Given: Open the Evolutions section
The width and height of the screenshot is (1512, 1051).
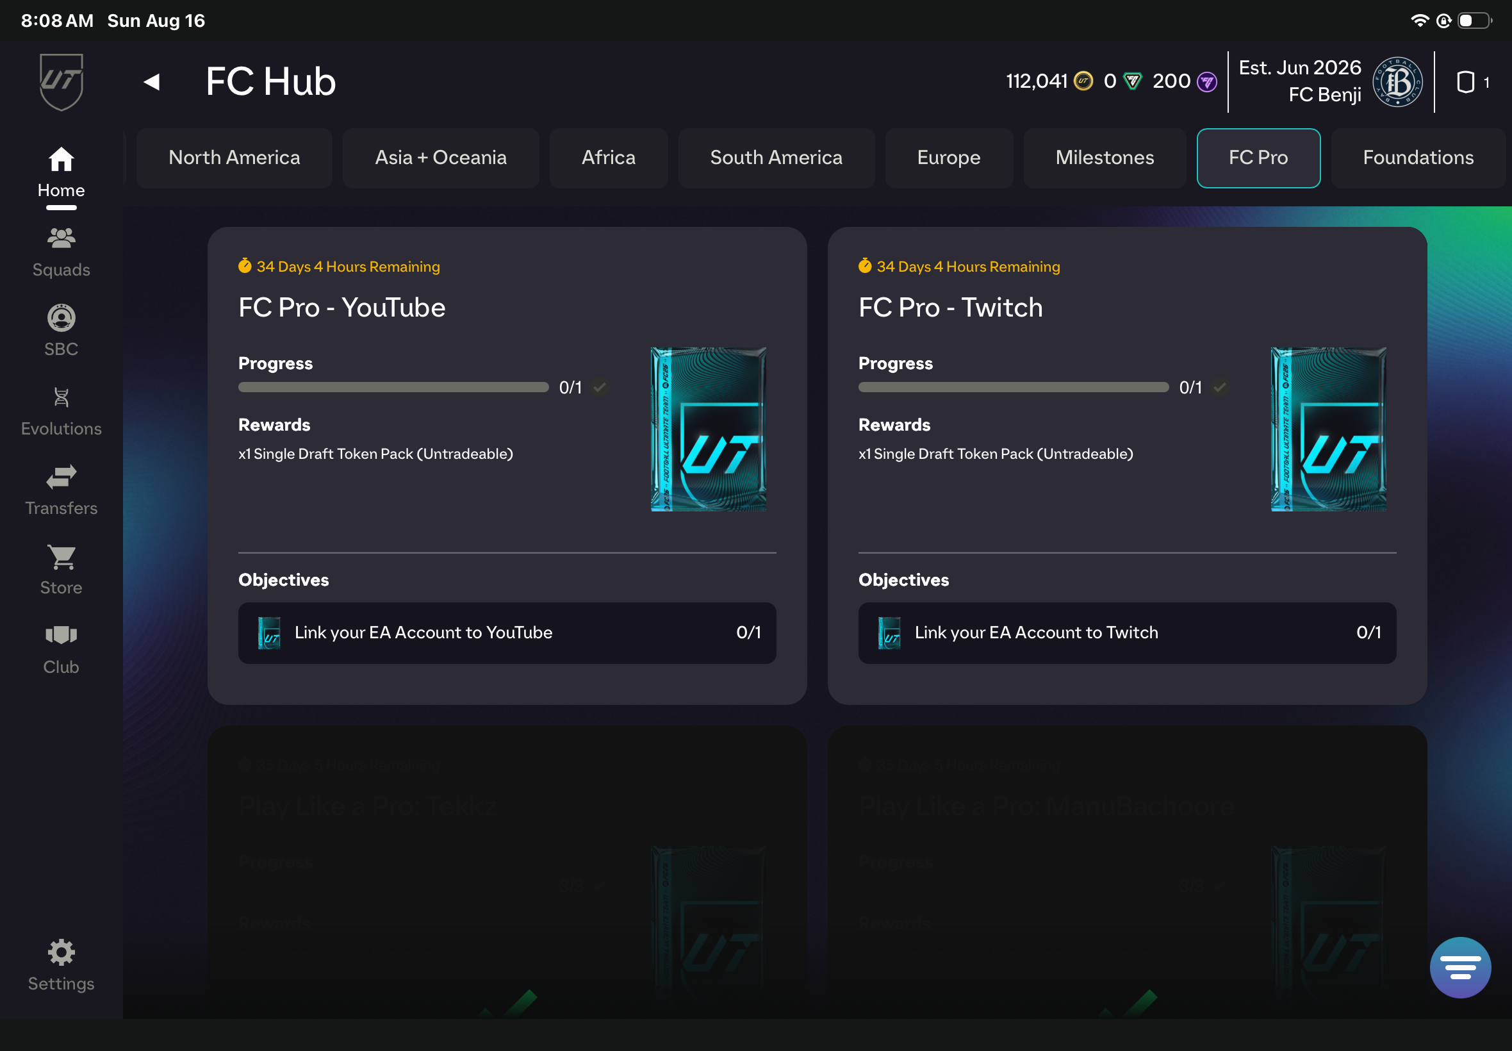Looking at the screenshot, I should point(62,411).
